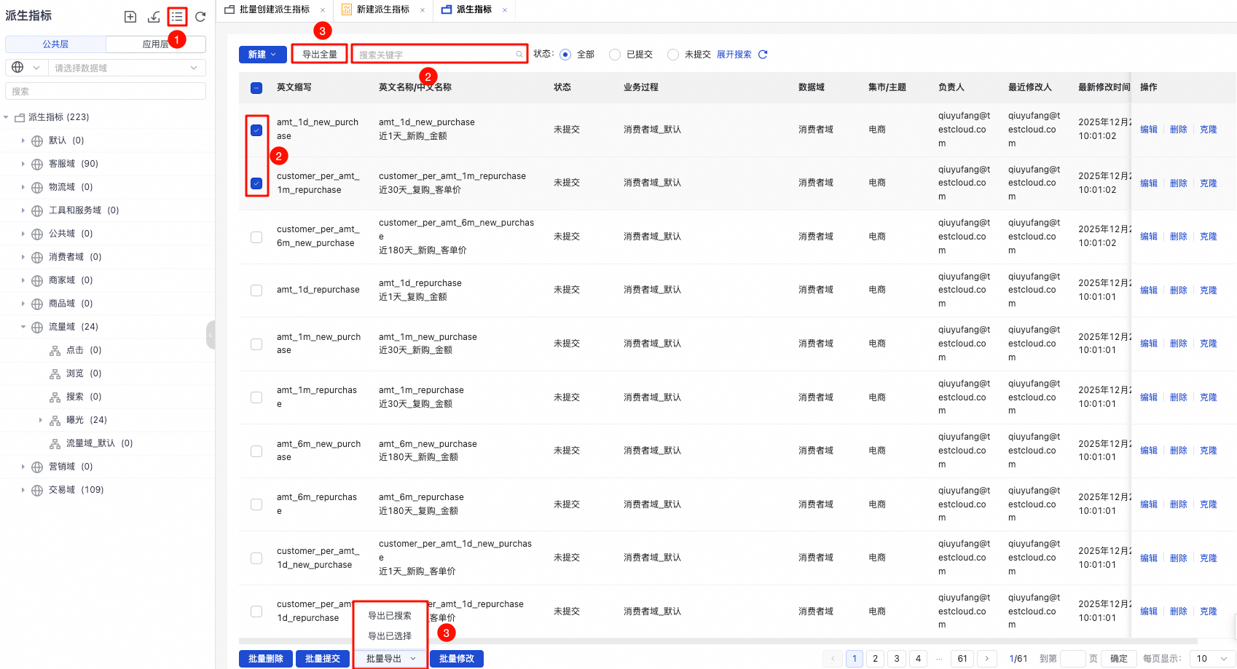Viewport: 1237px width, 669px height.
Task: Click the globe icon of 商品域
Action: [x=37, y=304]
